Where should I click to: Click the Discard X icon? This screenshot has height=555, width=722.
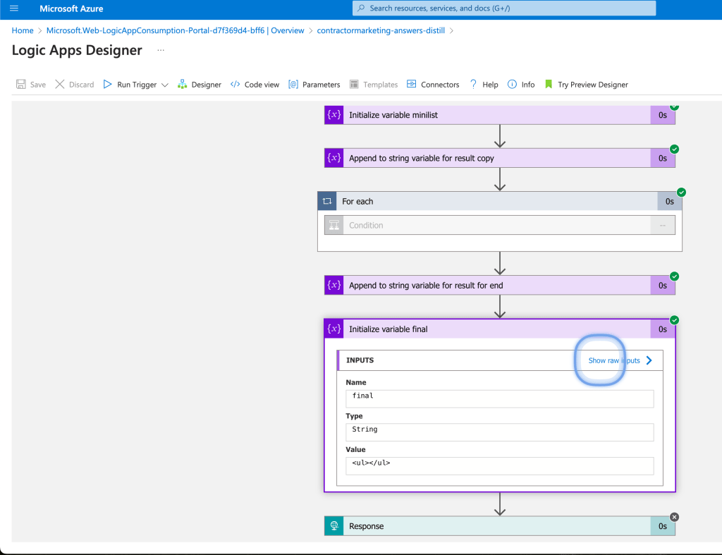(x=60, y=85)
